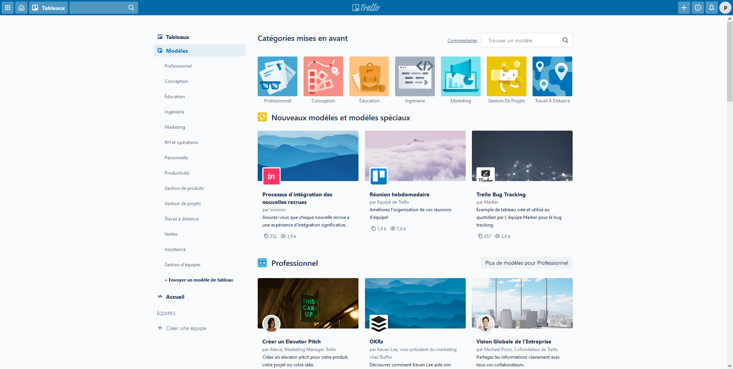This screenshot has width=733, height=369.
Task: Open Gestion d'équipes sidebar category
Action: (182, 265)
